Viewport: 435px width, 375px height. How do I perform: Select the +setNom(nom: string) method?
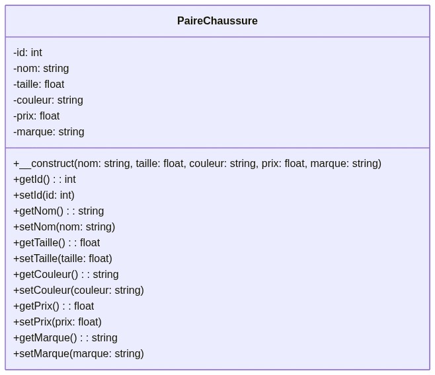(x=64, y=227)
